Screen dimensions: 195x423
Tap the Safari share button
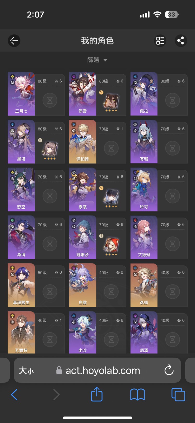tap(97, 394)
